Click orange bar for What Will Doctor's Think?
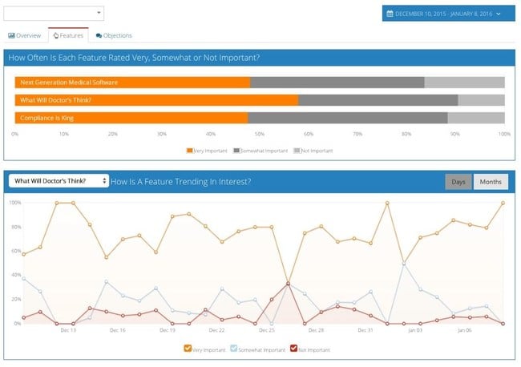 point(156,100)
